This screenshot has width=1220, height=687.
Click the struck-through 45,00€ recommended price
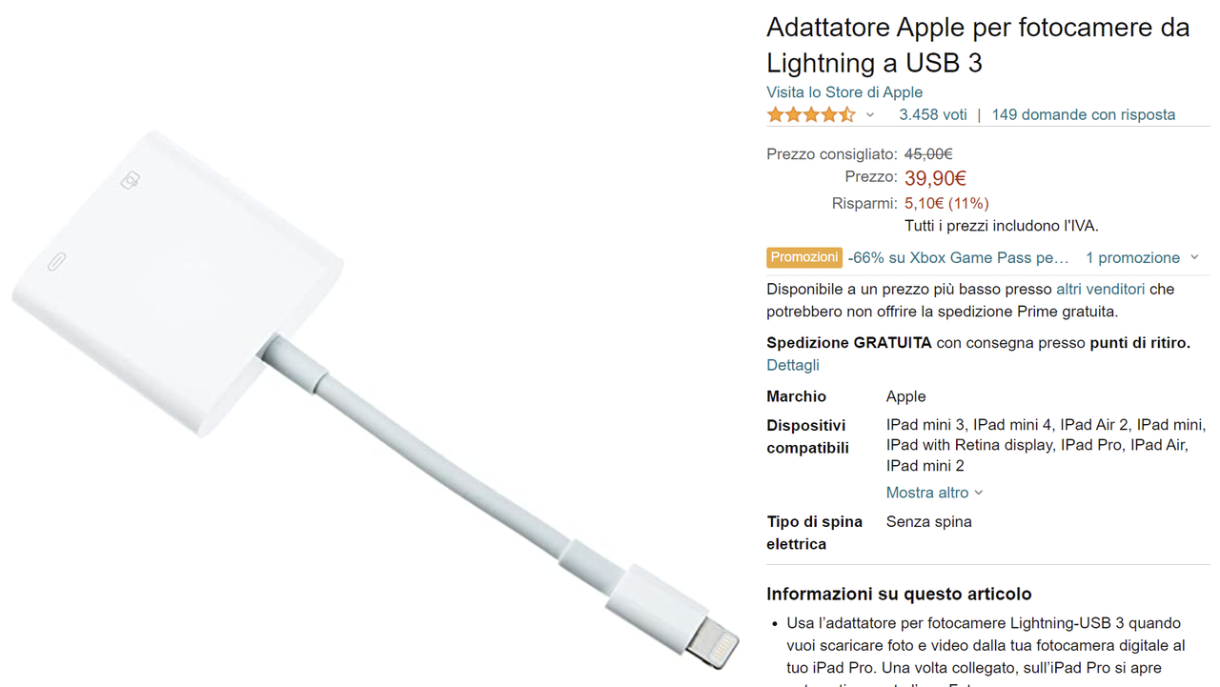coord(928,154)
